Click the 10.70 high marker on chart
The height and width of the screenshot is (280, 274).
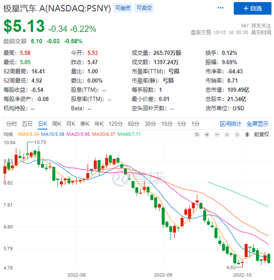tap(40, 142)
